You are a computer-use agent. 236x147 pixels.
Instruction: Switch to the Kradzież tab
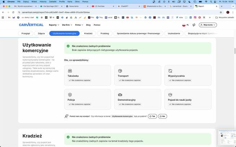click(88, 33)
